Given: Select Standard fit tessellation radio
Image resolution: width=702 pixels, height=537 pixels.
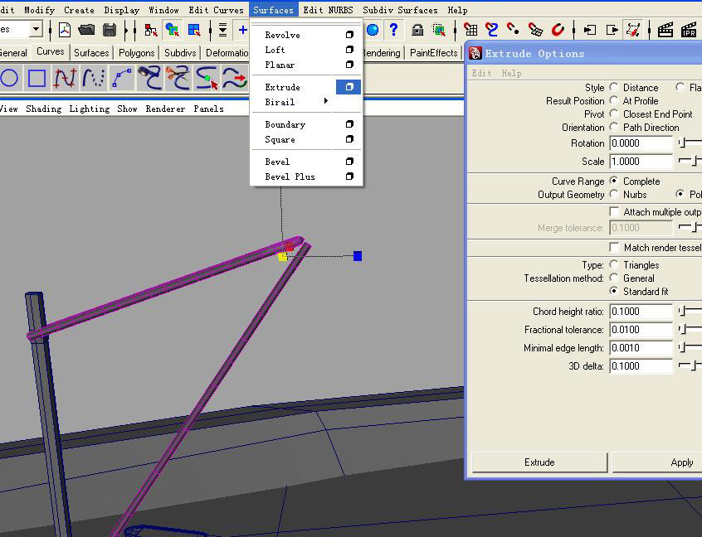Looking at the screenshot, I should pyautogui.click(x=614, y=292).
